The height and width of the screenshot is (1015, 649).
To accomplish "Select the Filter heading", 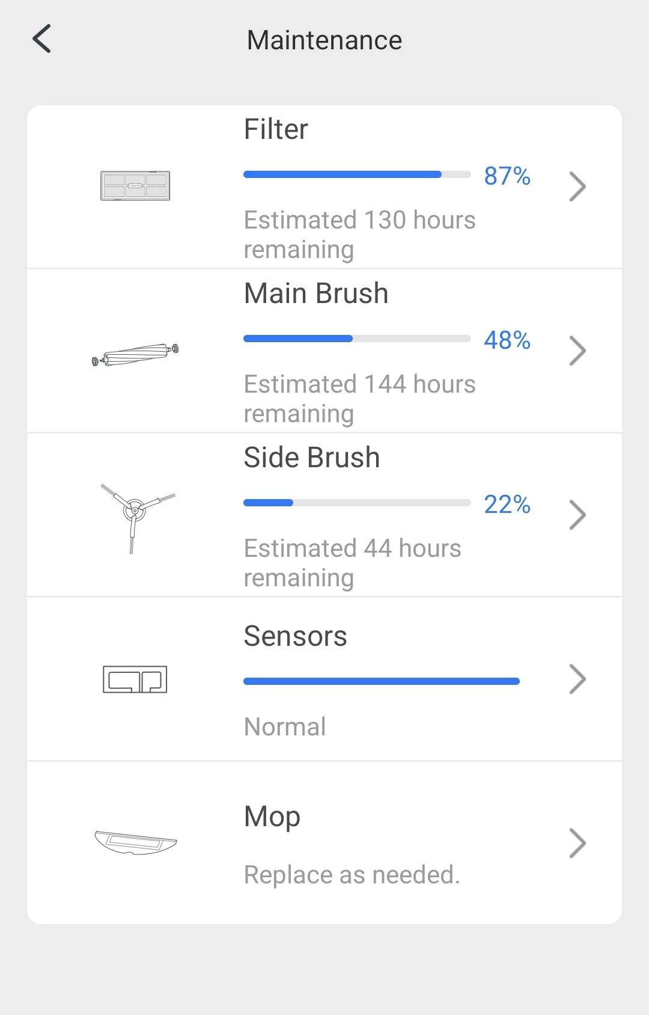I will pyautogui.click(x=276, y=129).
